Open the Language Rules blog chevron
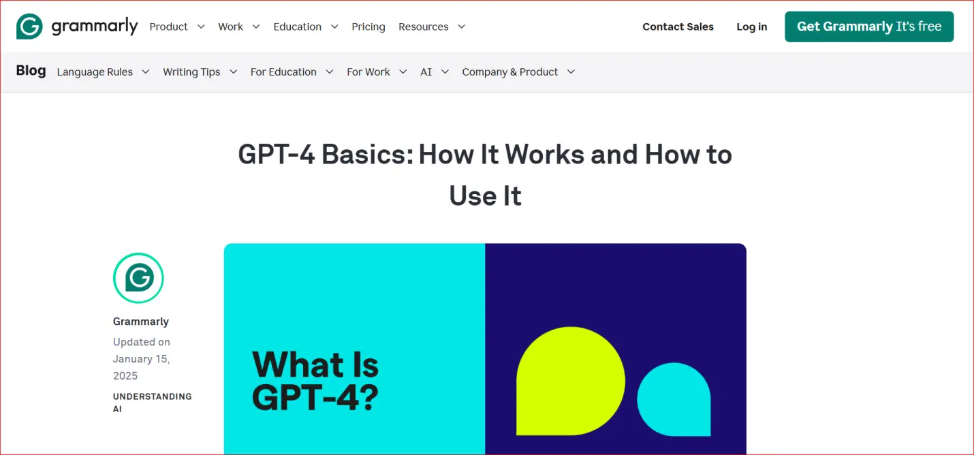The height and width of the screenshot is (455, 974). (145, 72)
